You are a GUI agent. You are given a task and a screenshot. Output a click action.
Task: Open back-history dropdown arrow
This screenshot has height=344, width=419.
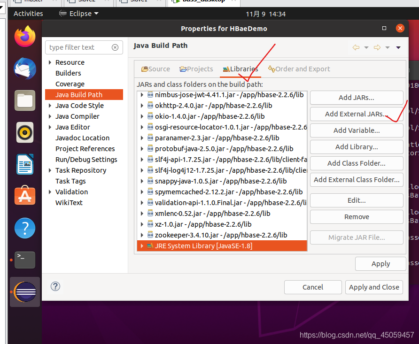click(366, 47)
